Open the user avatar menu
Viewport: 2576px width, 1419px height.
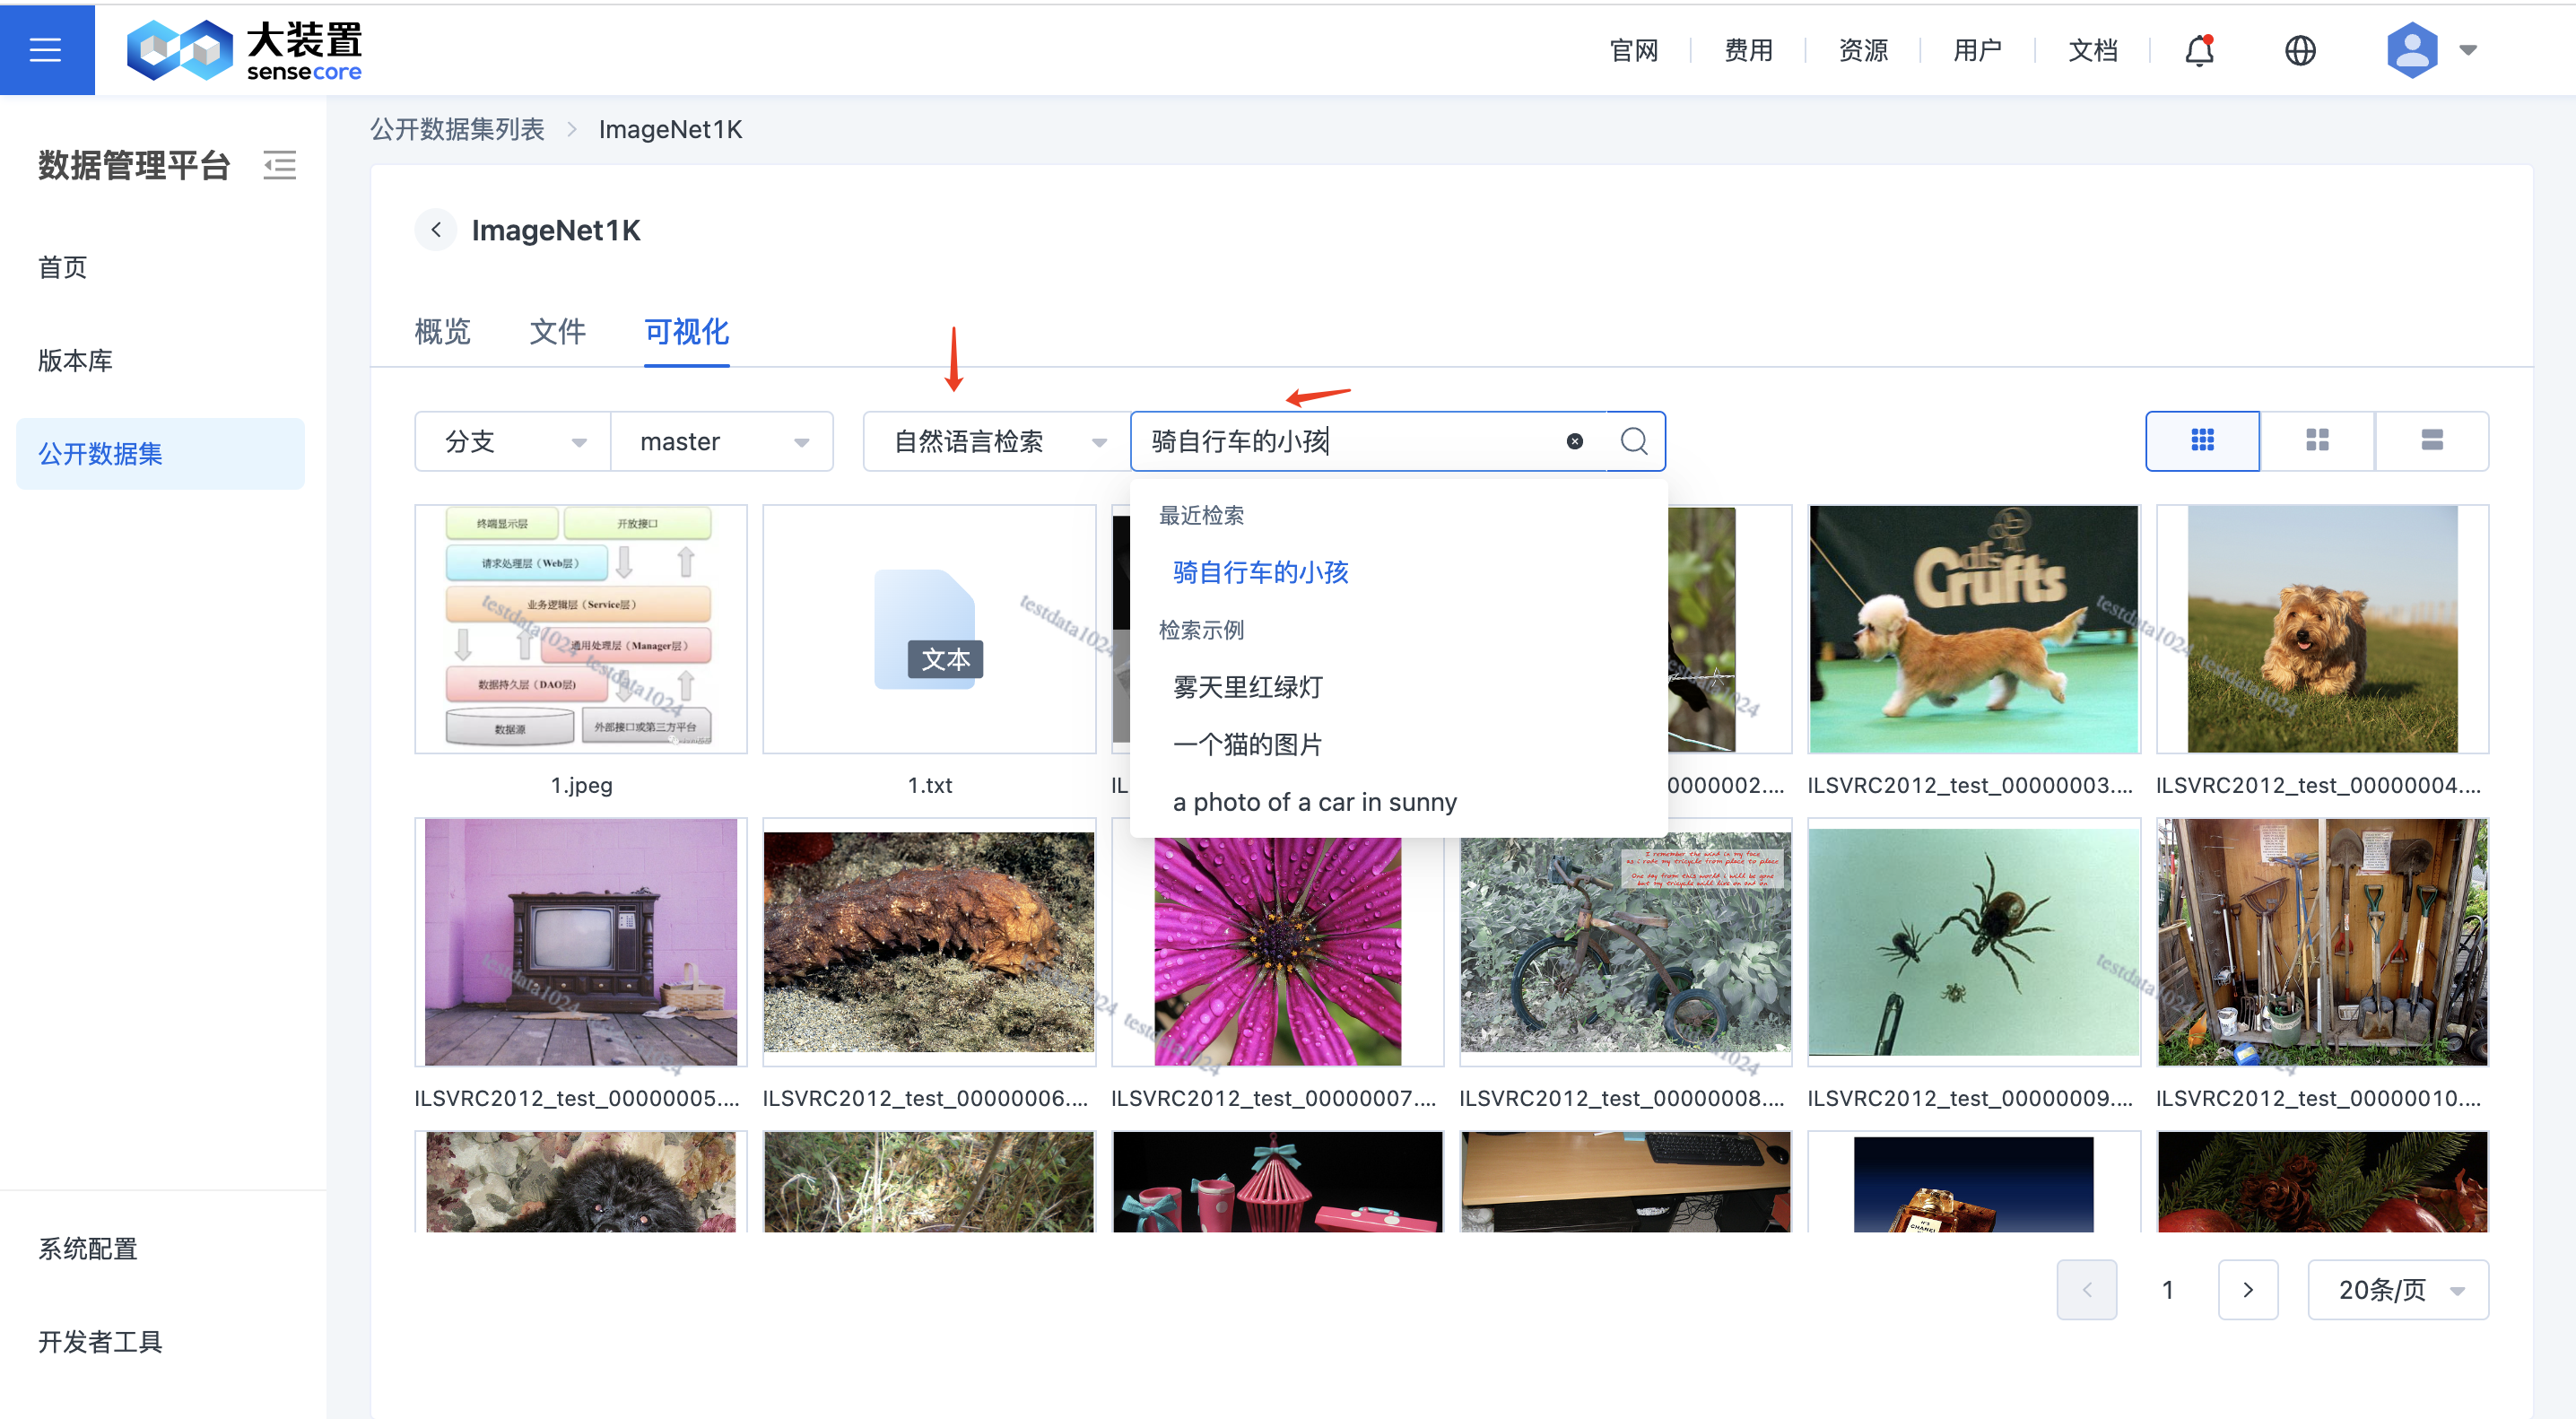2412,49
